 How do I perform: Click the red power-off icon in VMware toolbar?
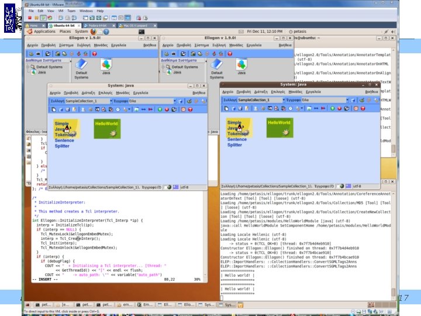30,18
